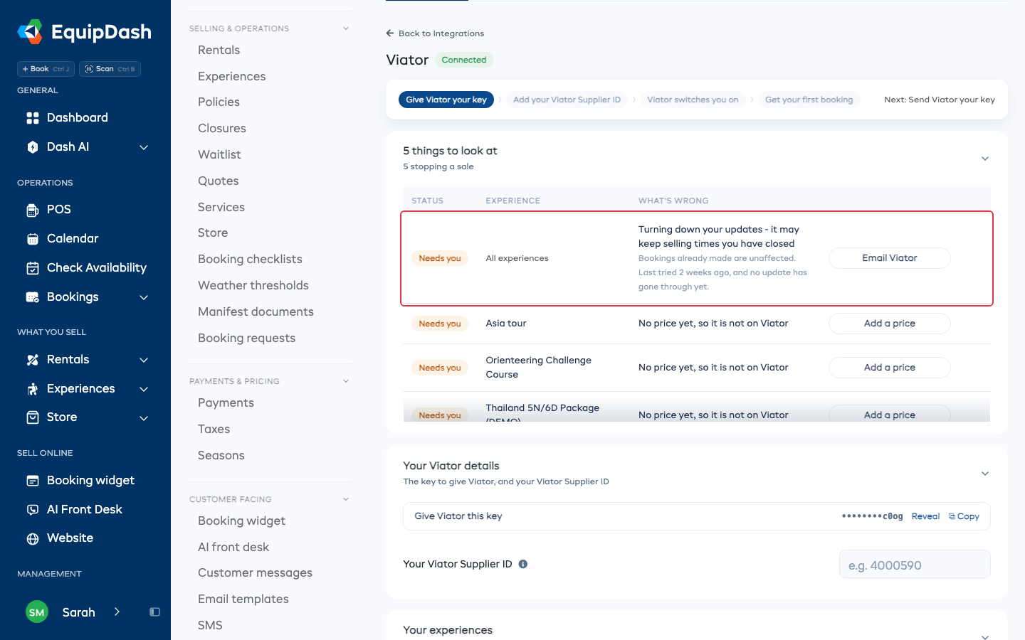Click the Supplier ID info icon
Screen dimensions: 1025x640
523,564
